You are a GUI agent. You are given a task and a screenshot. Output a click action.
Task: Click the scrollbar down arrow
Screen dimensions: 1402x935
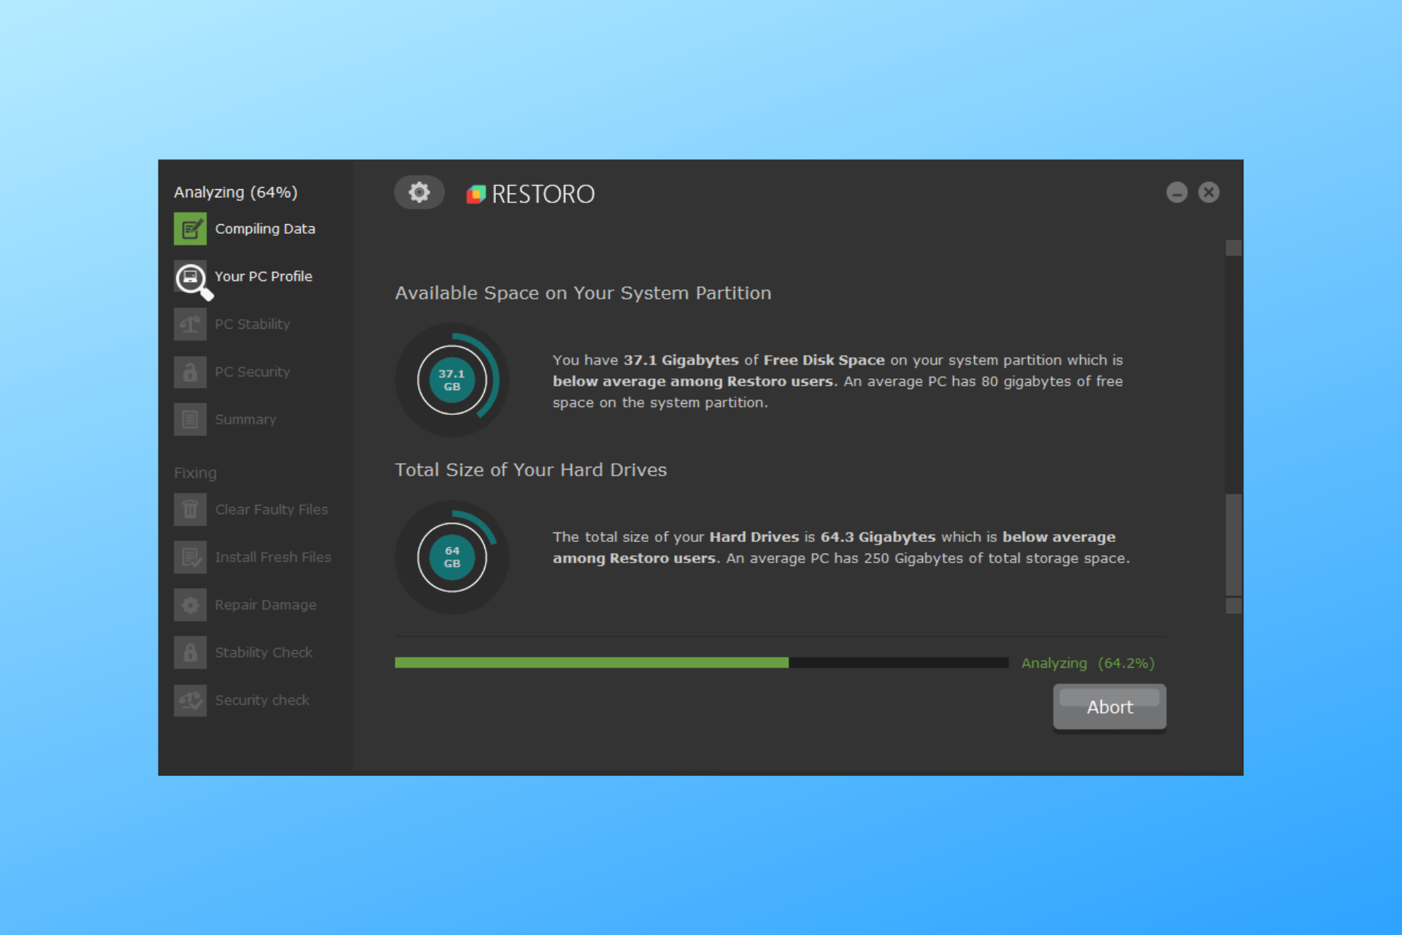tap(1233, 606)
